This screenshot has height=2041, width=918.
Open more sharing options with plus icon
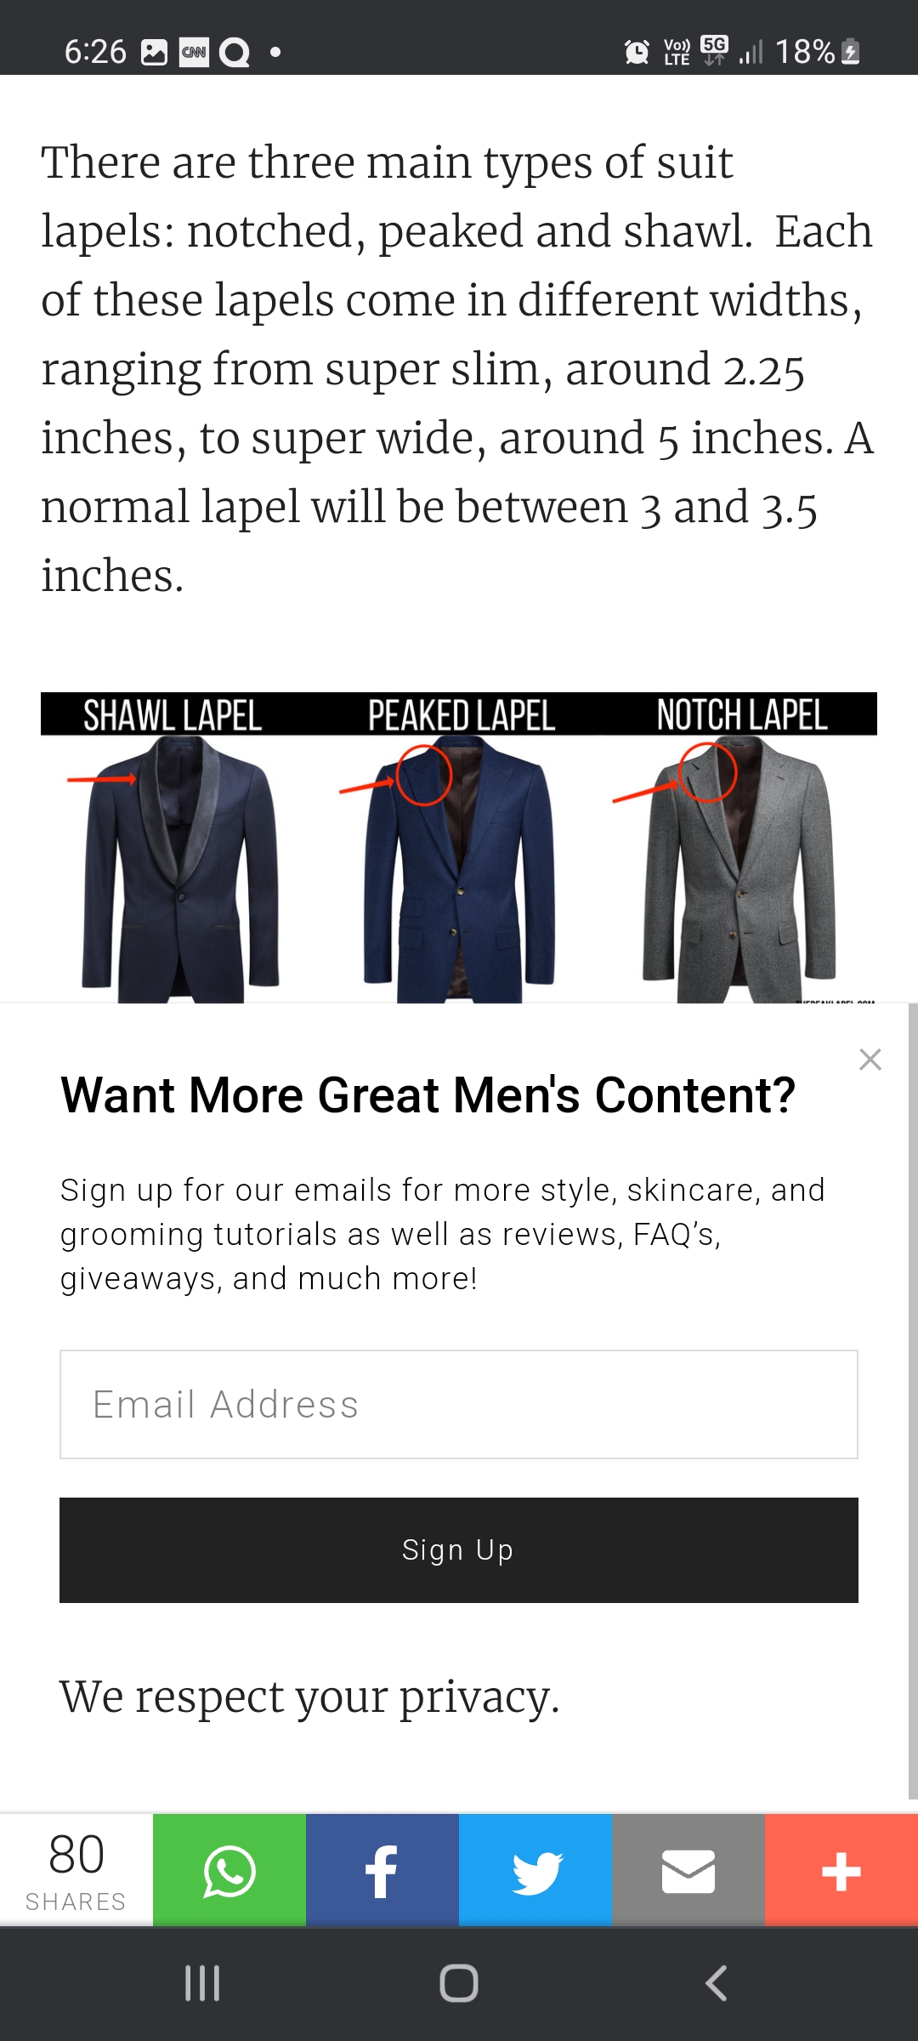click(841, 1870)
